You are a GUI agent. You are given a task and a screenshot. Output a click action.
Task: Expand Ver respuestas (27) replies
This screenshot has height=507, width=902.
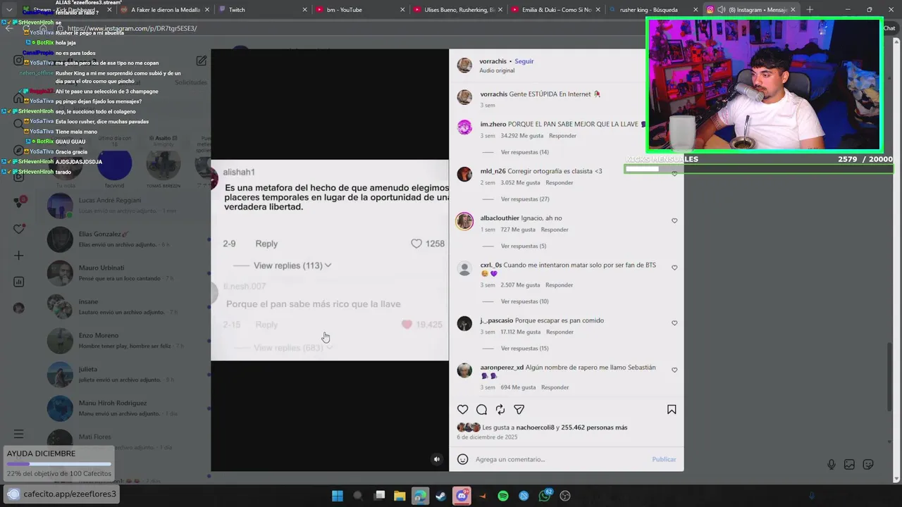(524, 199)
